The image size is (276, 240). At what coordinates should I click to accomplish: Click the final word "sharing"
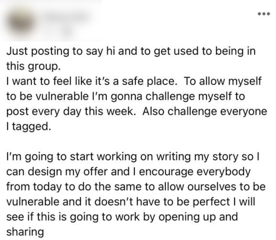pos(25,232)
